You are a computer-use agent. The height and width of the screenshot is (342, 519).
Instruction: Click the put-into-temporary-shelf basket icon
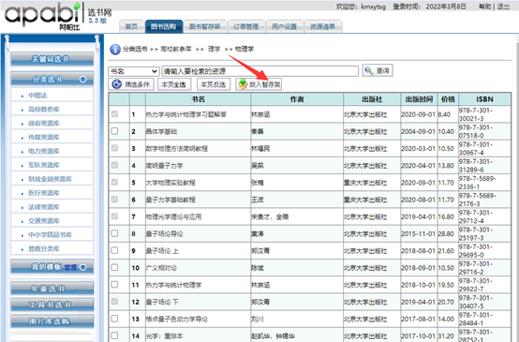[x=243, y=84]
